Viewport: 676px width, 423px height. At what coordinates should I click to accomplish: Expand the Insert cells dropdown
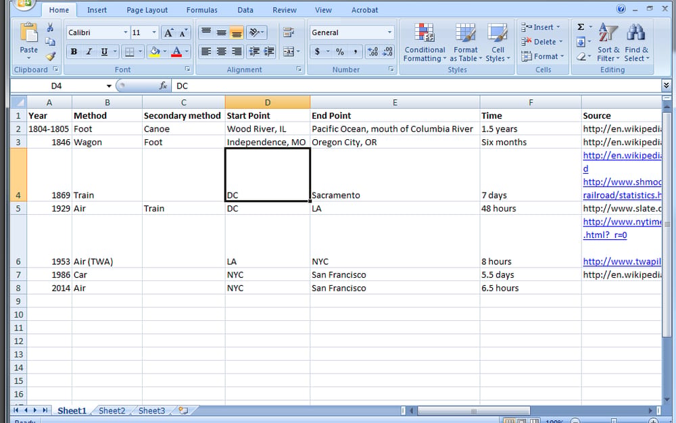tap(558, 27)
